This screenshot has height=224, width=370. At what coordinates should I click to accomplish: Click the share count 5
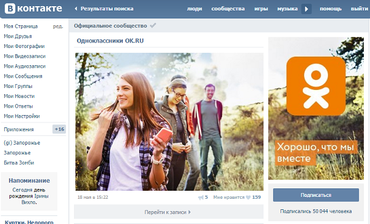point(206,197)
